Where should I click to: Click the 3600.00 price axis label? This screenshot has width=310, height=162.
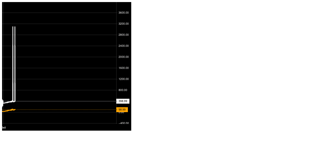pos(123,13)
